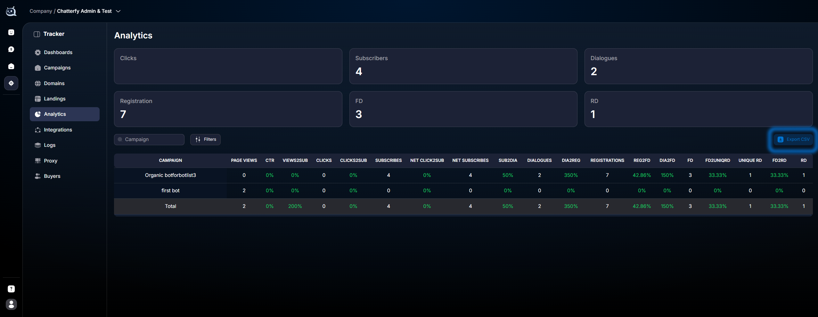The height and width of the screenshot is (317, 818).
Task: Click the Domains globe icon
Action: tap(38, 83)
